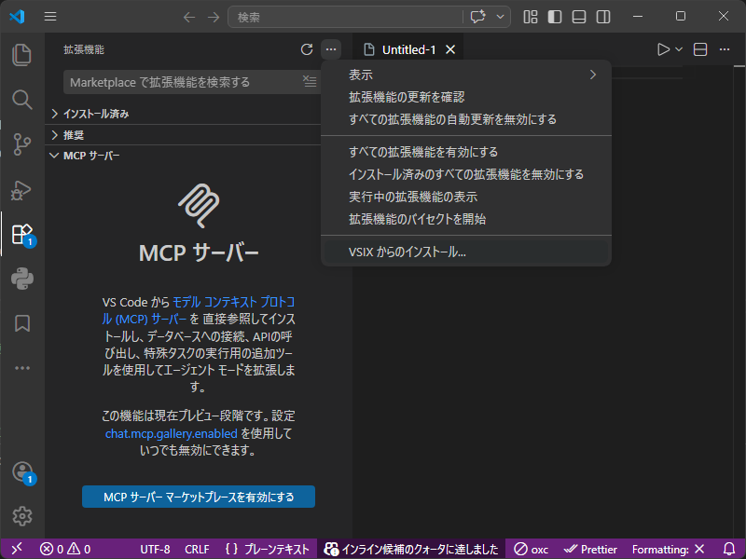Select 拡張機能のバイセクトを開始
Image resolution: width=746 pixels, height=559 pixels.
click(466, 219)
